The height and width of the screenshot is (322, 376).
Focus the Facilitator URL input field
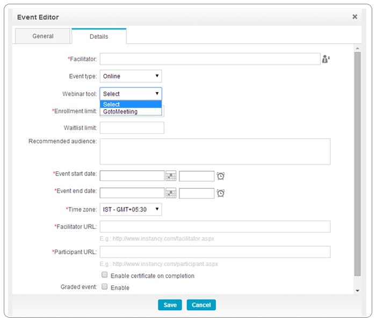tap(215, 226)
